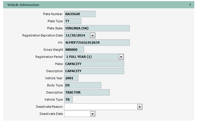
Task: Click the Plate Number field RA35620
Action: [x=80, y=14]
